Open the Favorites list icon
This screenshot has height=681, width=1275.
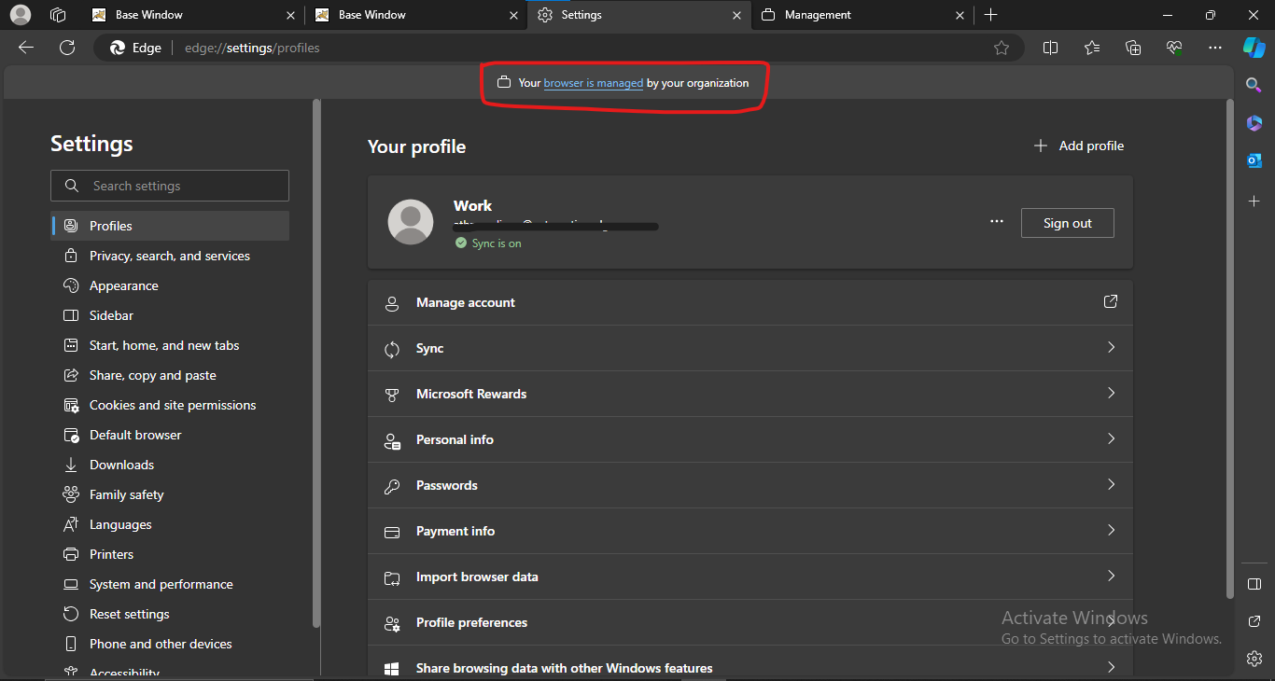coord(1092,48)
